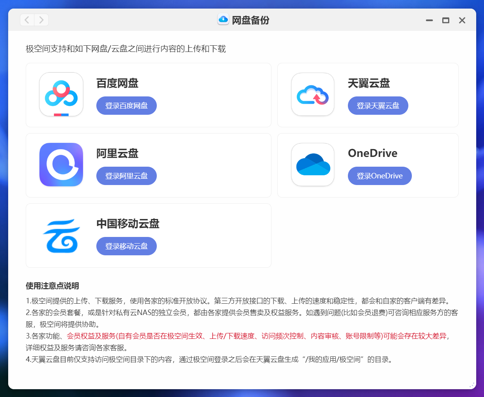Click the 网盘备份 title bar cloud icon
The width and height of the screenshot is (484, 397).
click(x=223, y=19)
